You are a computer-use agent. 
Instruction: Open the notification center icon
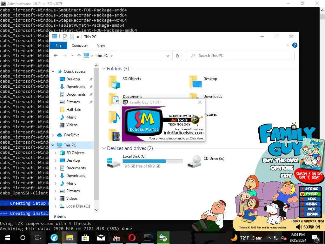coord(315,238)
